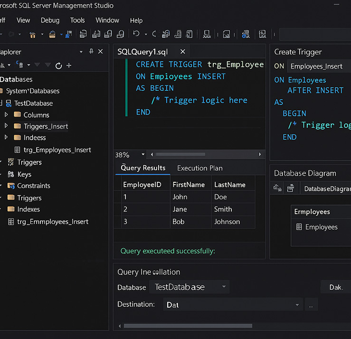
Task: Click the blue database search toolbar icon
Action: (x=246, y=34)
